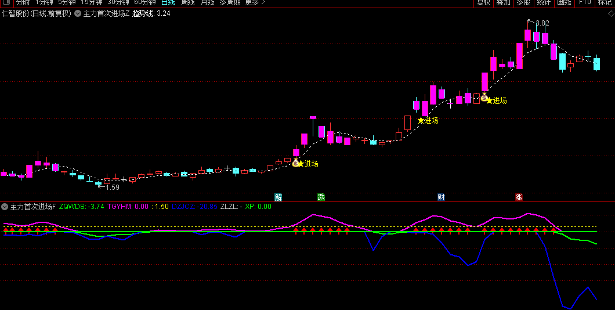Click the 进场 label near the last money-bag
This screenshot has height=310, width=615.
click(x=500, y=101)
